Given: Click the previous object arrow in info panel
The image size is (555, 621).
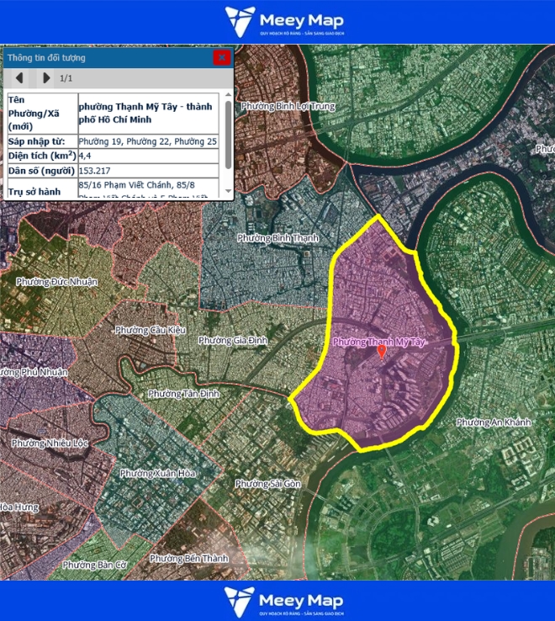Looking at the screenshot, I should 18,78.
